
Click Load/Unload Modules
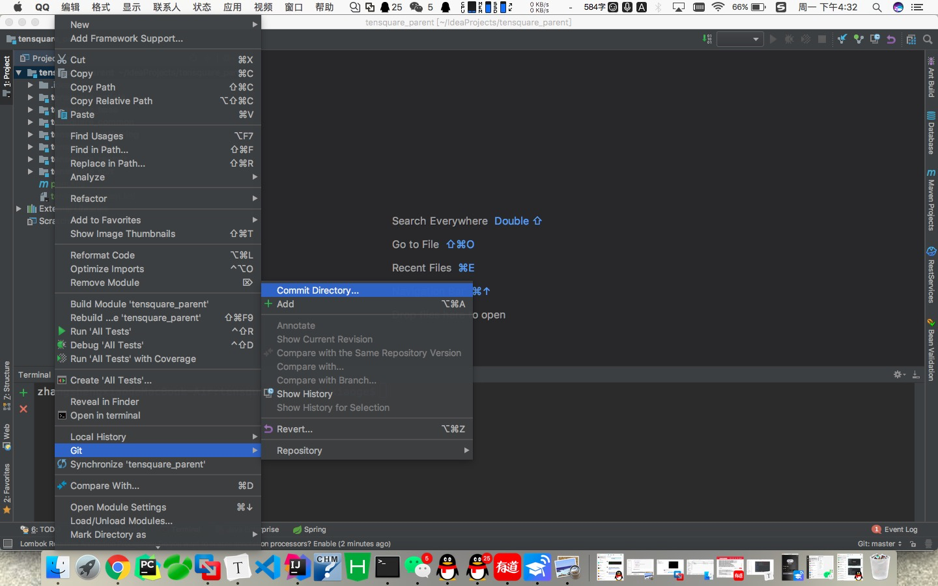(x=158, y=521)
